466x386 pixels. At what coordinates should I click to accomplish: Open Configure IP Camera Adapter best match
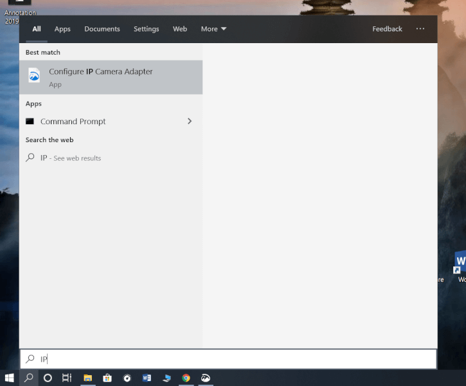coord(111,77)
